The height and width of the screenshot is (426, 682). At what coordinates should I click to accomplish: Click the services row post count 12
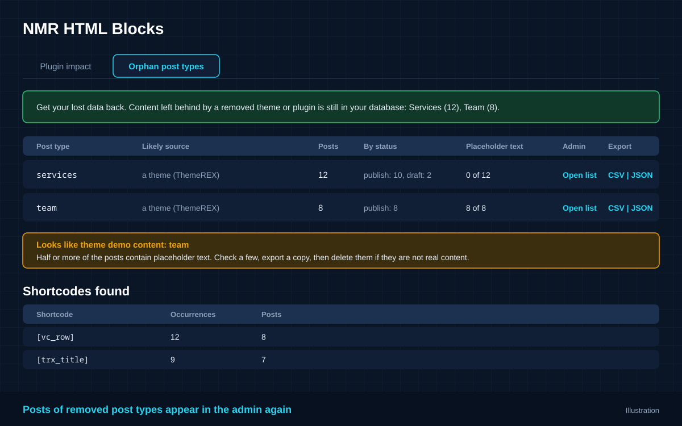click(323, 175)
